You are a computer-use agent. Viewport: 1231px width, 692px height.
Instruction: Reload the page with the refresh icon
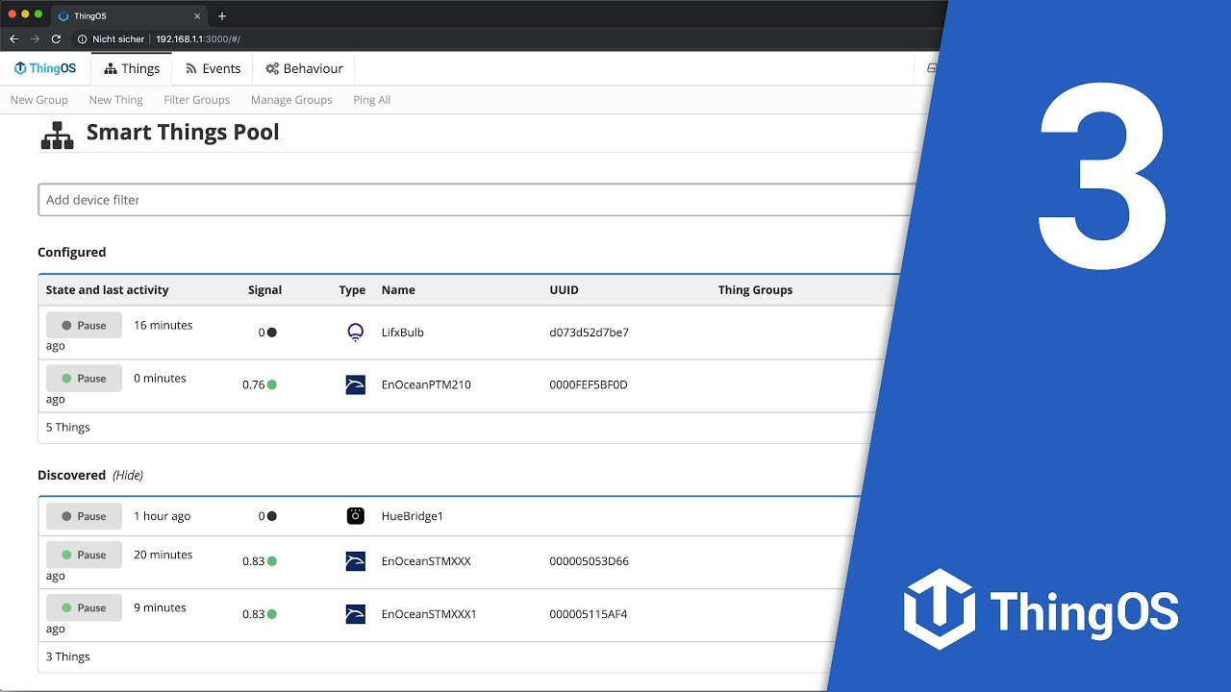[56, 39]
